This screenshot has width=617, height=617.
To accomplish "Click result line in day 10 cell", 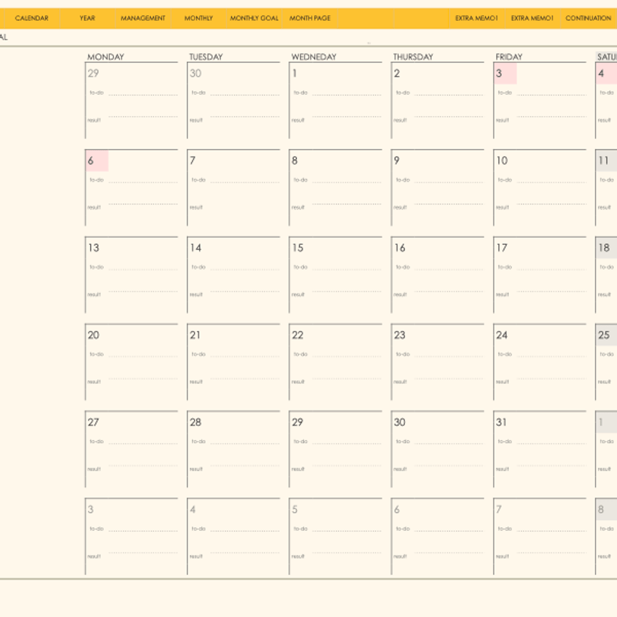I will [x=552, y=205].
